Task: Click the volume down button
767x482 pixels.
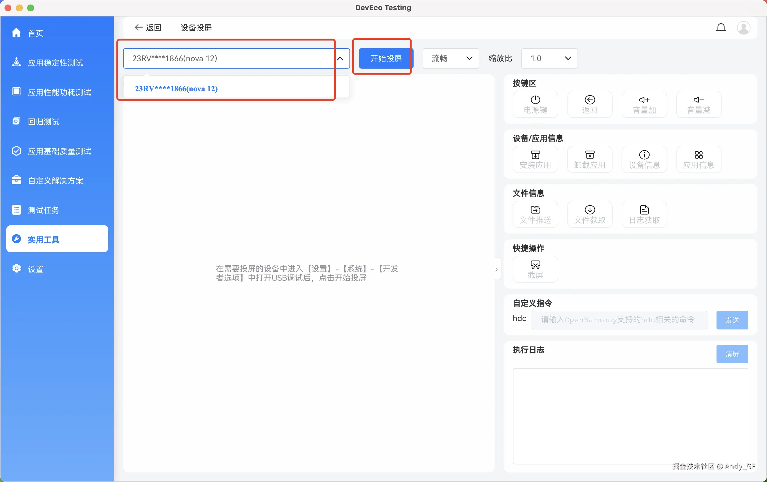Action: click(699, 104)
